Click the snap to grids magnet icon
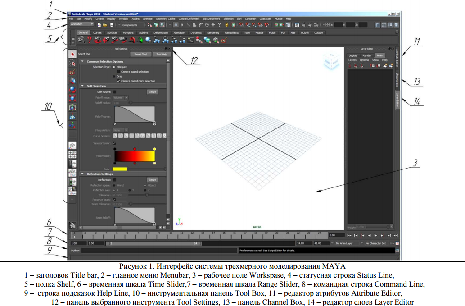This screenshot has width=465, height=306. coord(242,25)
